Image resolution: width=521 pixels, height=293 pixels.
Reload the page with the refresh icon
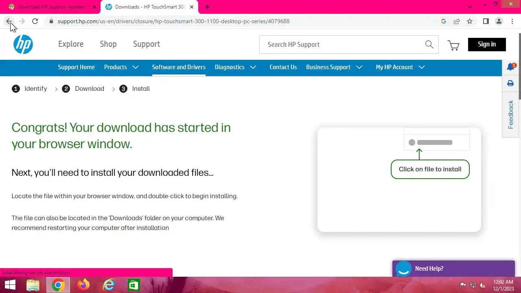tap(35, 21)
